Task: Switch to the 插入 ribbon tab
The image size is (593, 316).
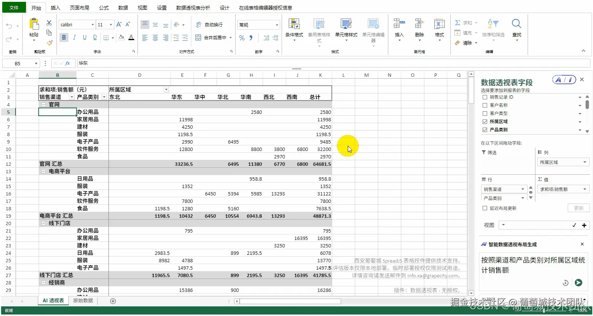Action: point(55,8)
